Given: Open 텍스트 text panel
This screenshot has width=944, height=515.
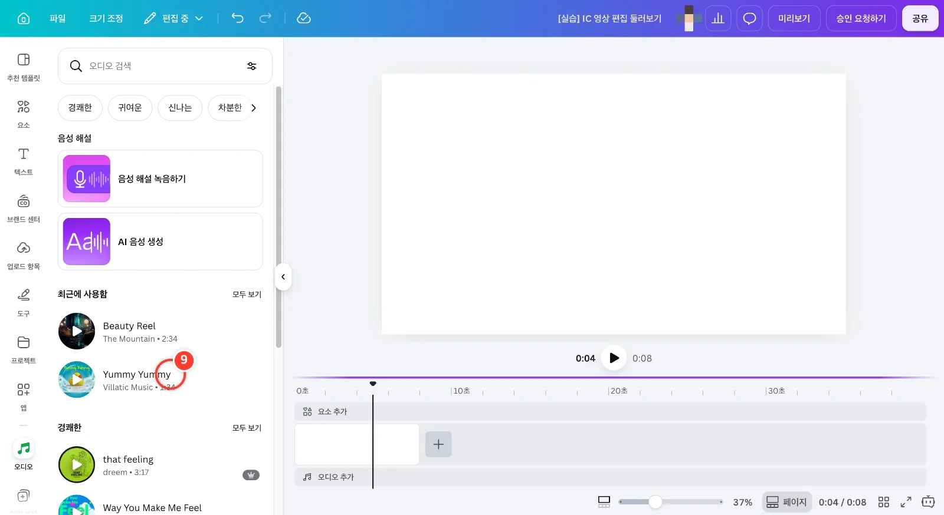Looking at the screenshot, I should (x=24, y=161).
